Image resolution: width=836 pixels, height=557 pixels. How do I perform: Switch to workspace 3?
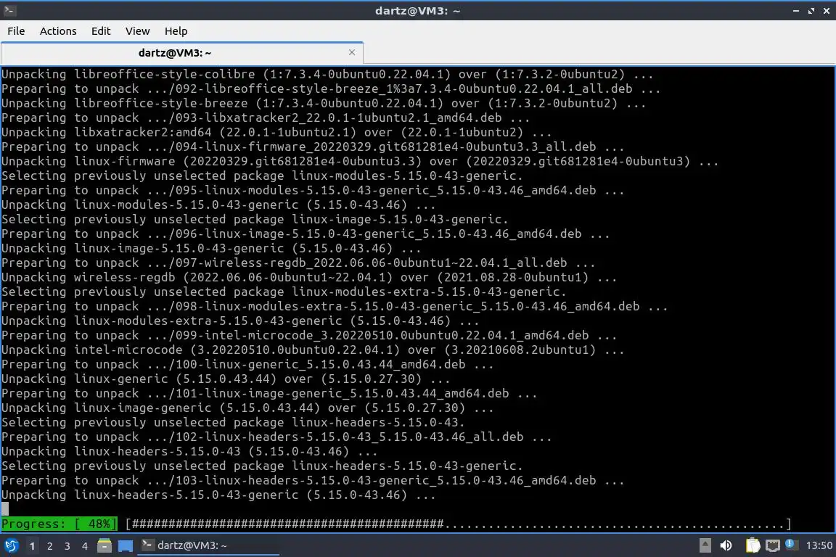point(67,546)
